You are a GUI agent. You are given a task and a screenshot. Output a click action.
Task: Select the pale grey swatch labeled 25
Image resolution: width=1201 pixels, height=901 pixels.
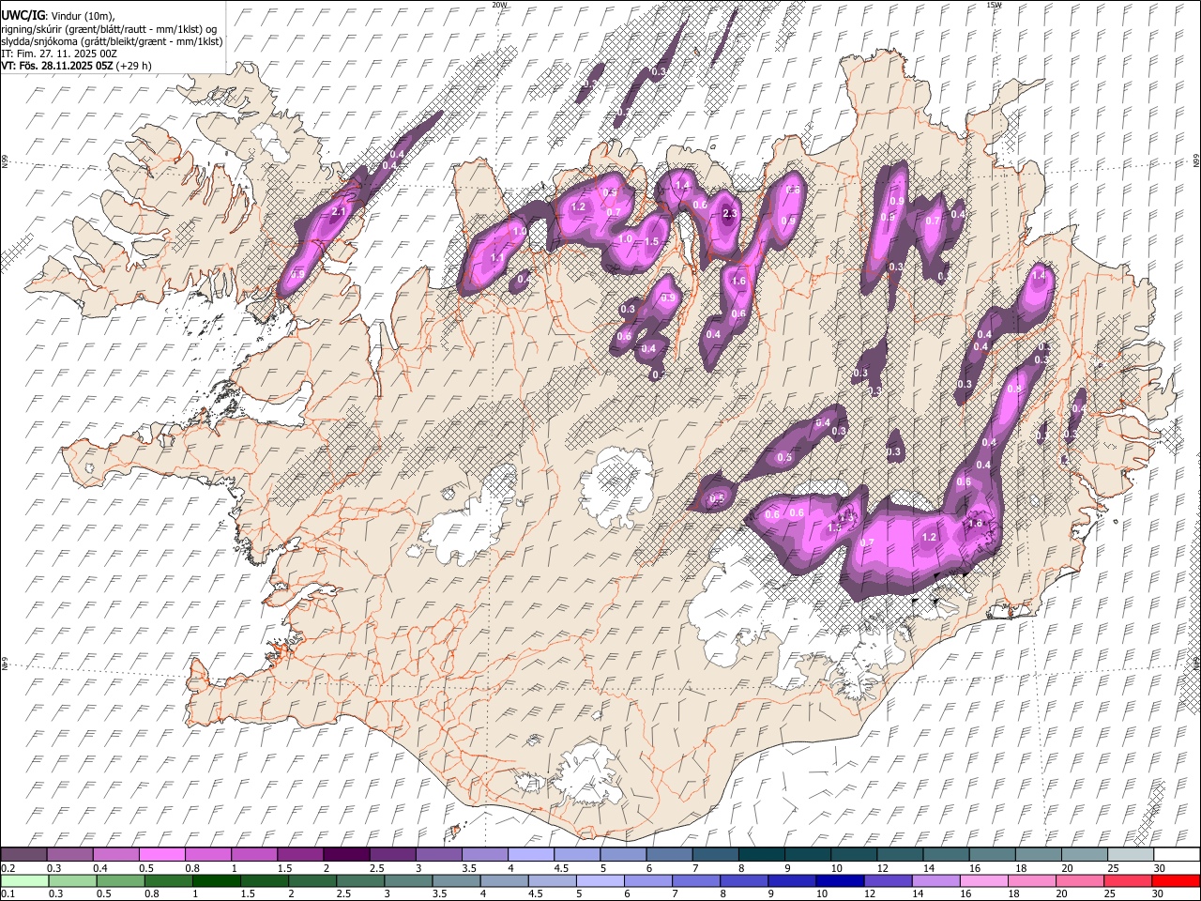pyautogui.click(x=1130, y=855)
